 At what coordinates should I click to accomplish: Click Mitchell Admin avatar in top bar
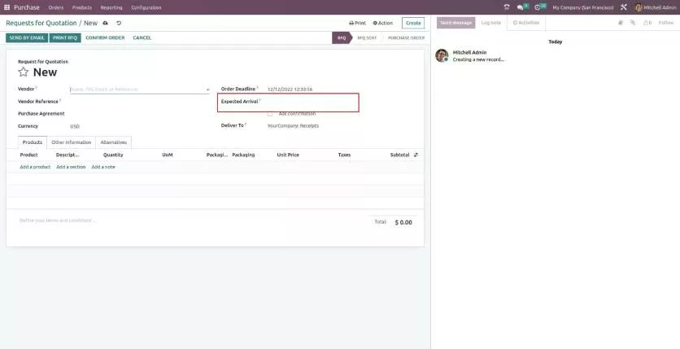[638, 7]
